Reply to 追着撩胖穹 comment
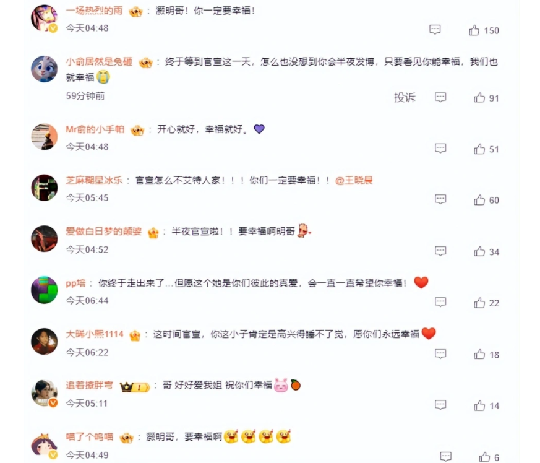This screenshot has width=540, height=463. [x=440, y=405]
